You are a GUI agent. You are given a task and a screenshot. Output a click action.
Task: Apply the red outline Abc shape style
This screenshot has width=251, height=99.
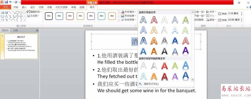click(70, 16)
